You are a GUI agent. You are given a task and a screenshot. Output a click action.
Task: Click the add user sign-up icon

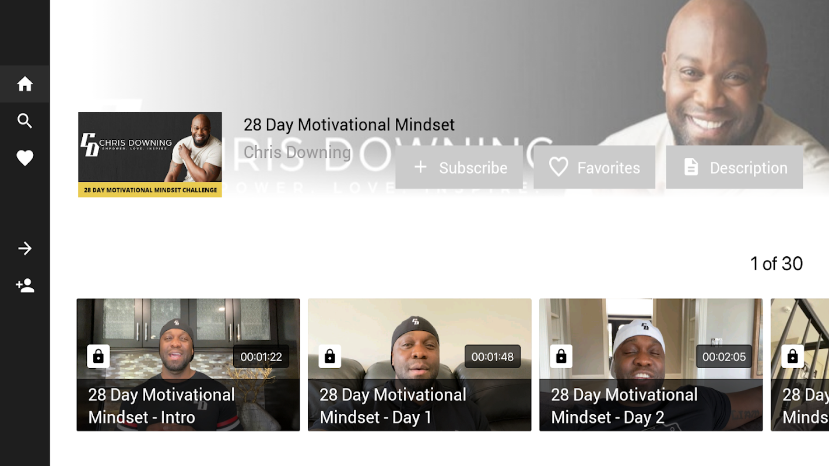coord(24,286)
